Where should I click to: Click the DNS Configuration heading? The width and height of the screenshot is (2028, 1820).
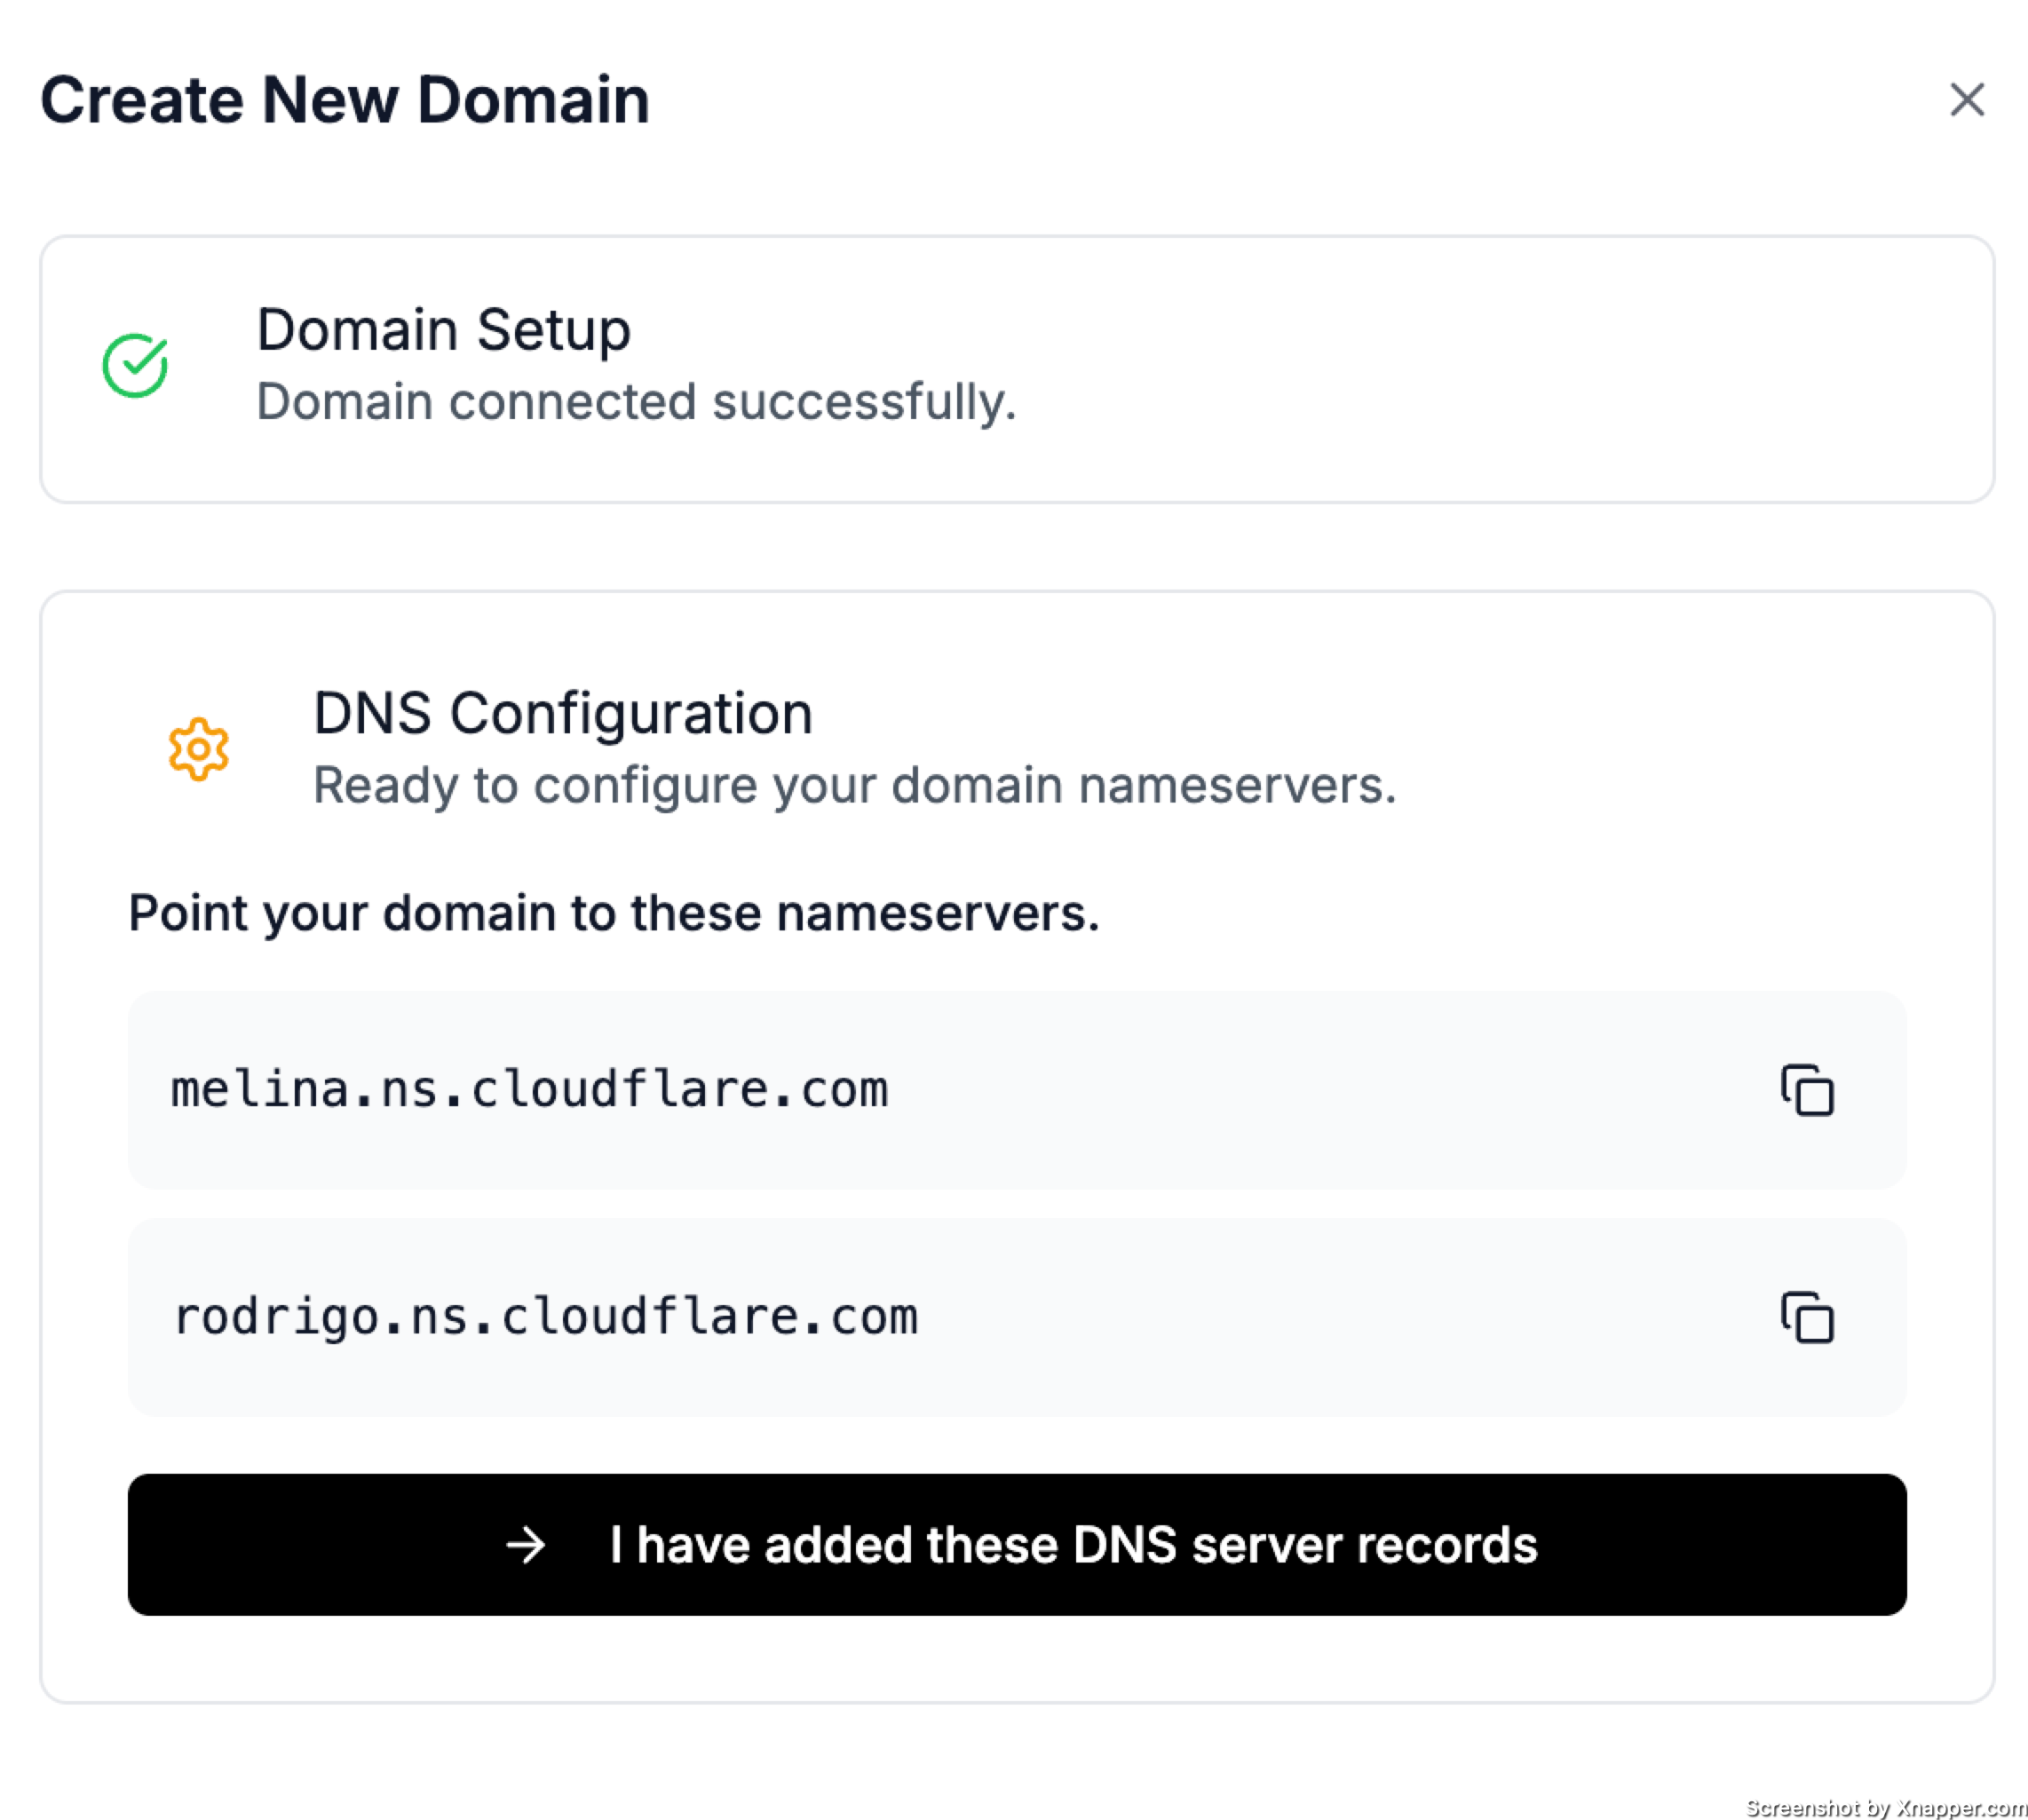pos(562,714)
